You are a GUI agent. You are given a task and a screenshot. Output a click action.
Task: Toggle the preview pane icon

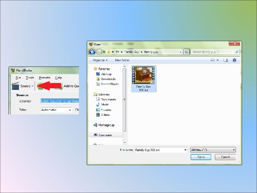[x=226, y=60]
